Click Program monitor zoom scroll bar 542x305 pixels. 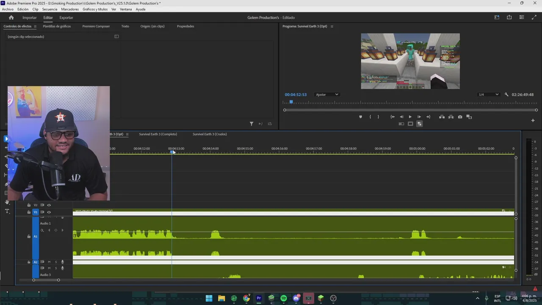pyautogui.click(x=410, y=110)
